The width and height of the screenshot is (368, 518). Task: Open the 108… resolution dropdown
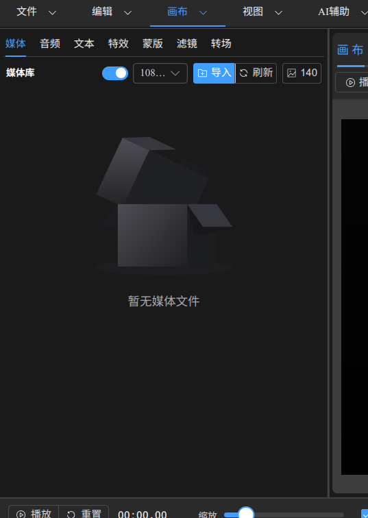[160, 73]
